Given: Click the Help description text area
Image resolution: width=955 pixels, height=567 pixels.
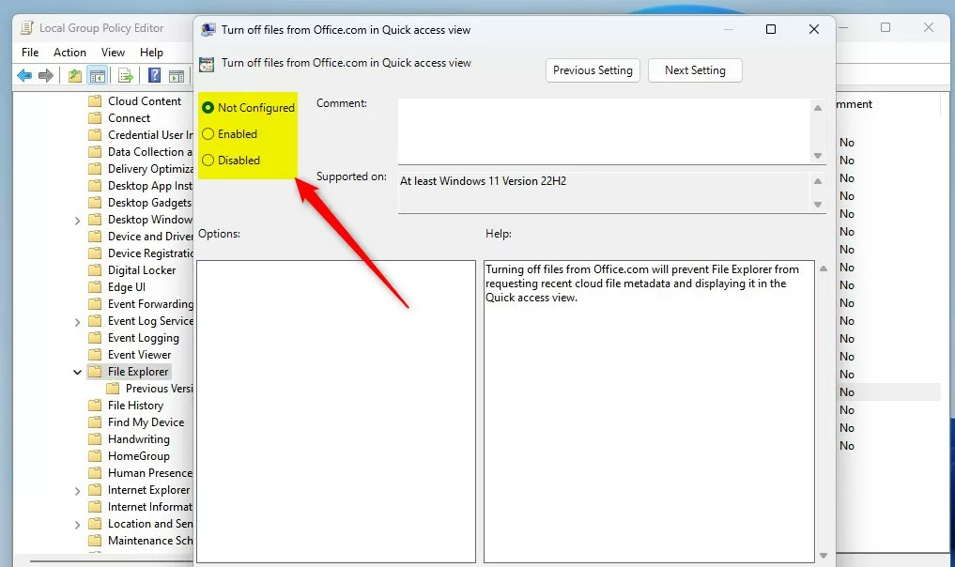Looking at the screenshot, I should point(649,412).
